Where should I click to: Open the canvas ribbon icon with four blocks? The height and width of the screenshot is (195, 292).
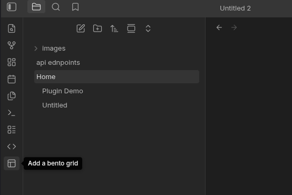point(12,62)
